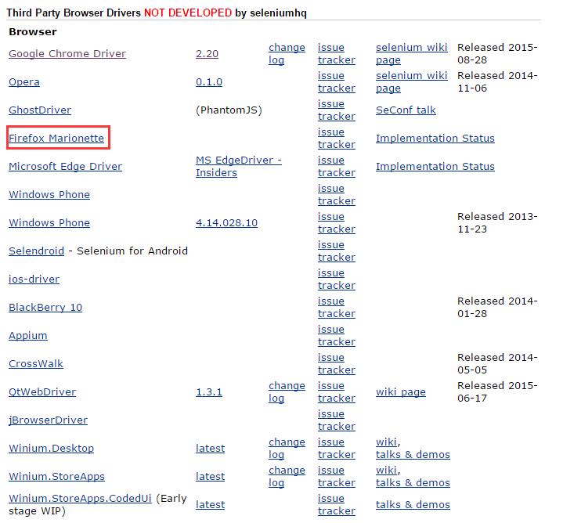Open the Winium.Desktop link
Viewport: 563px width, 523px height.
tap(52, 448)
